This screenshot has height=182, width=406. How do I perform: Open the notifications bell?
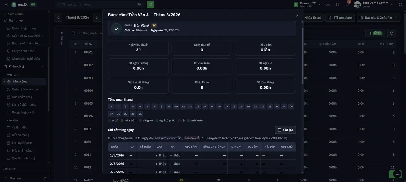tap(347, 4)
